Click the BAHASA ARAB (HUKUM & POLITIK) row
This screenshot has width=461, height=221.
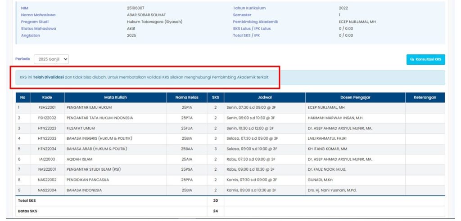pyautogui.click(x=96, y=149)
